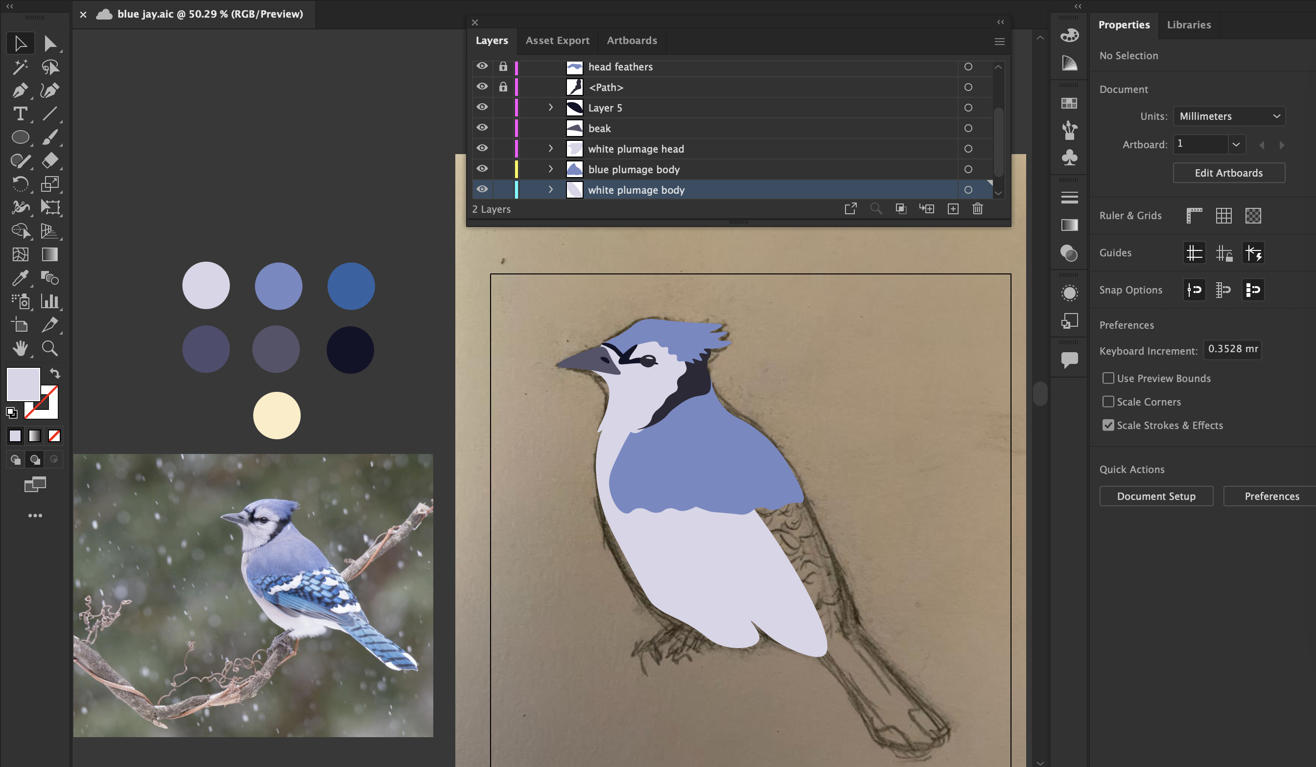Swap fill and stroke colors
The width and height of the screenshot is (1316, 767).
tap(55, 373)
